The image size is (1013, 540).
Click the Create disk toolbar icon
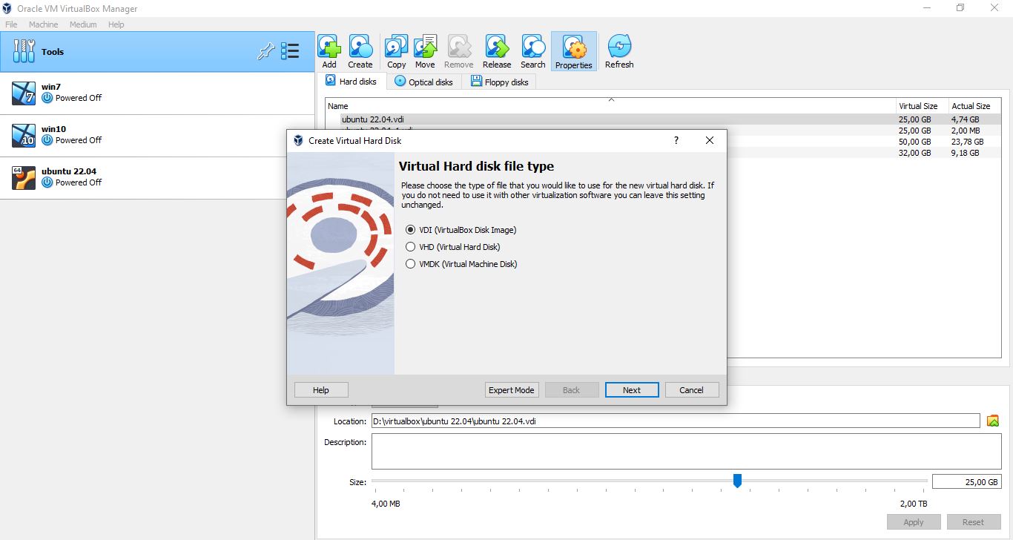click(360, 47)
